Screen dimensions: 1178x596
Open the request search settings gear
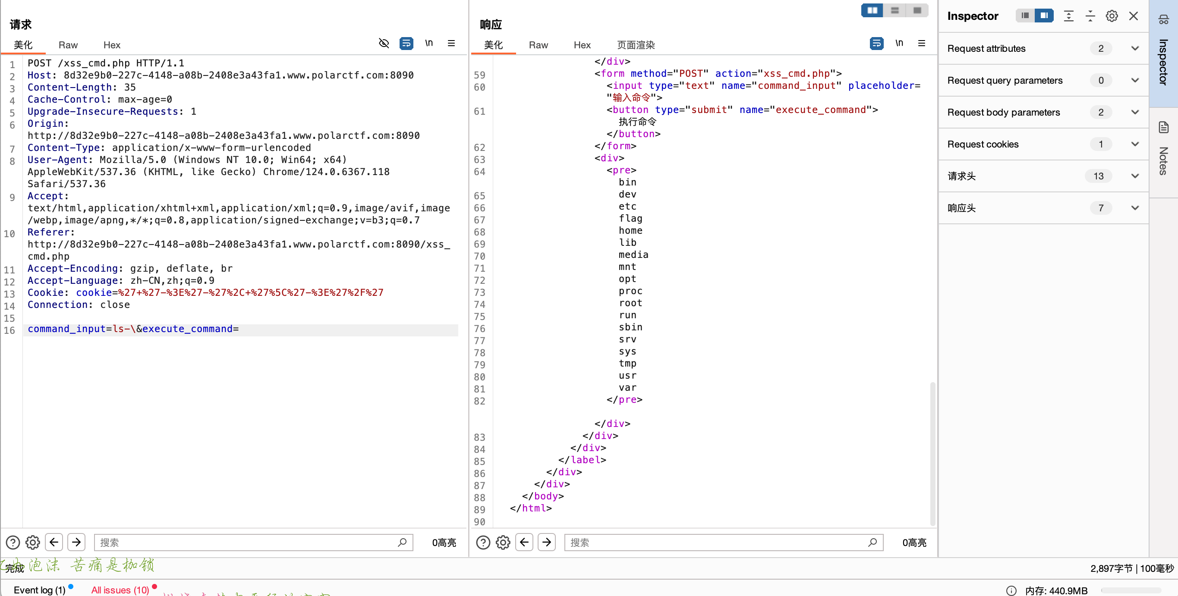32,543
